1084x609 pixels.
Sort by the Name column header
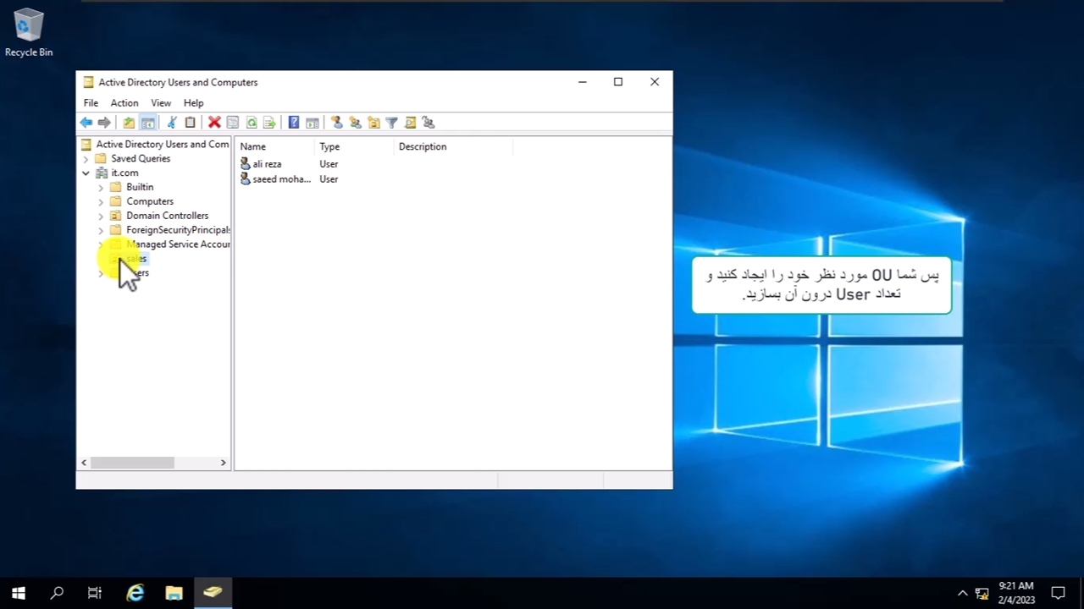tap(273, 146)
